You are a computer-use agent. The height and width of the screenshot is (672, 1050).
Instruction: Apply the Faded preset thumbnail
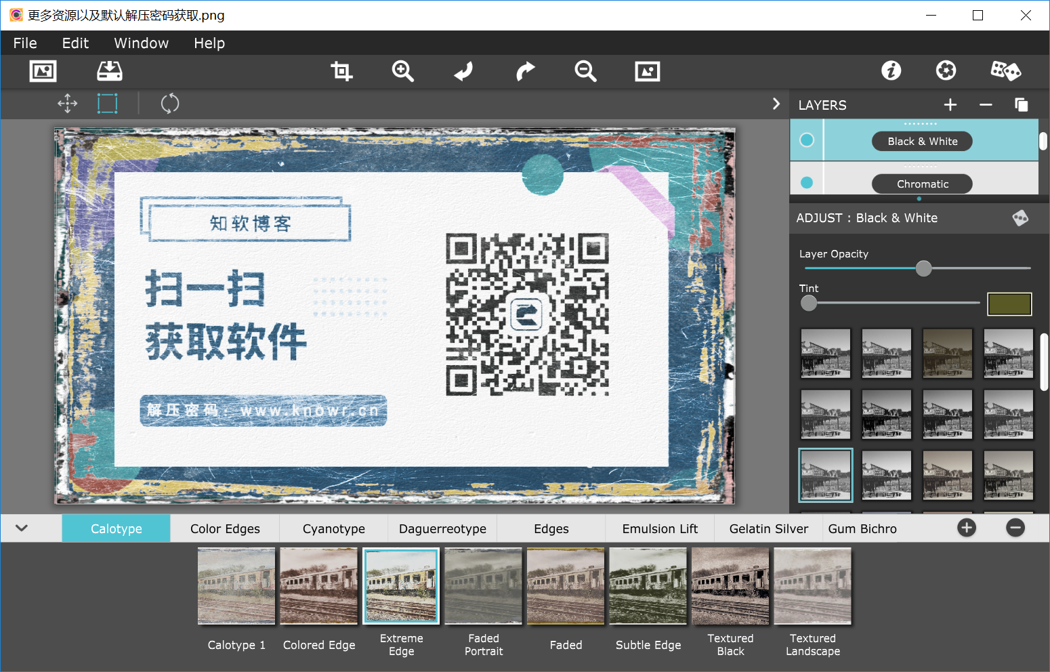566,586
